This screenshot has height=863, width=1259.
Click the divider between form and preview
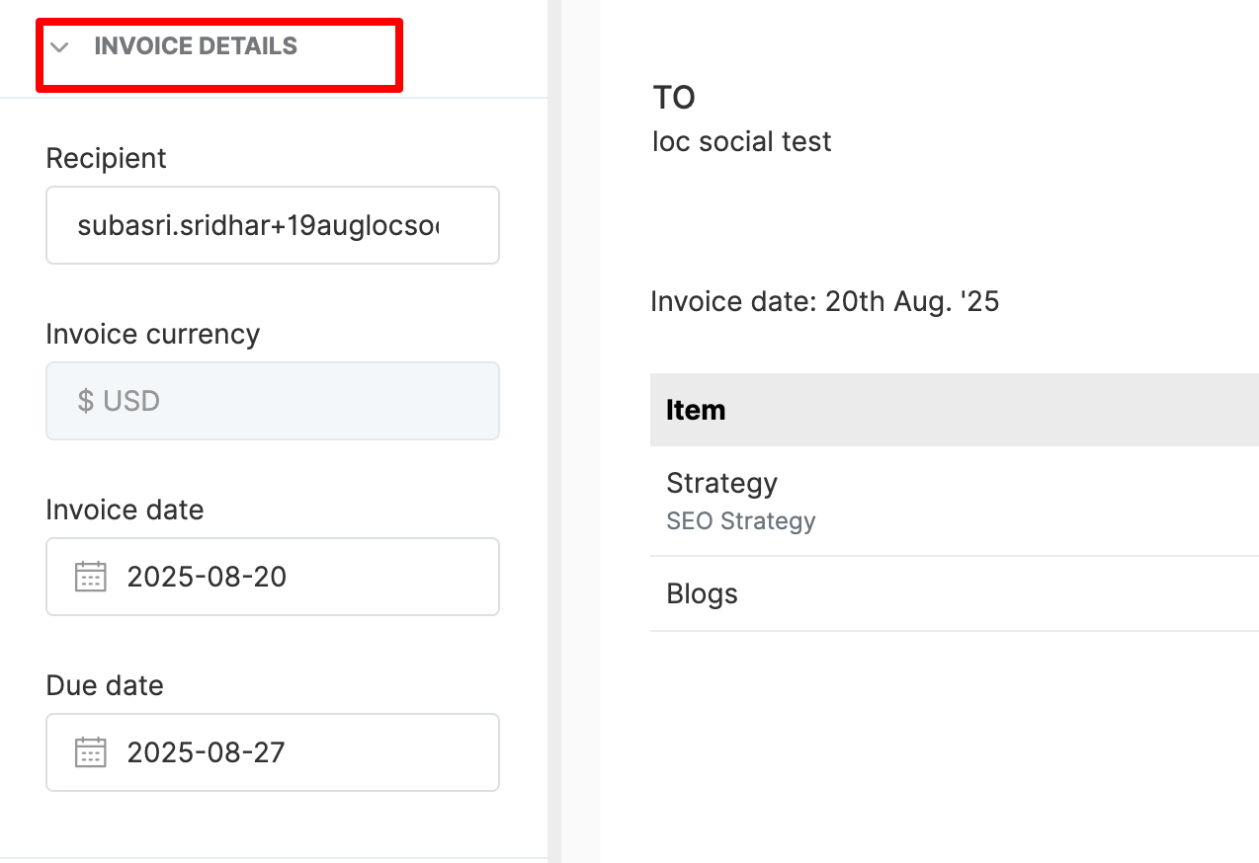pos(554,431)
